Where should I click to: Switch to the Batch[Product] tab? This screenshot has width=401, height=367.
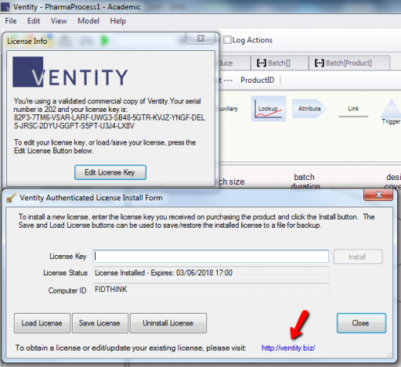pos(349,63)
